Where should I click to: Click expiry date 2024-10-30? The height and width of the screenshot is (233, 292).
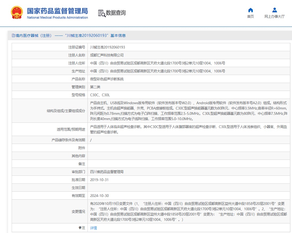[x=99, y=196]
